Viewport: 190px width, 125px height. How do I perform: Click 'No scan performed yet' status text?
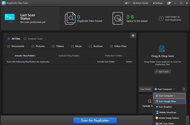(x=33, y=22)
